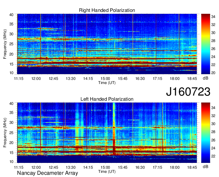
Task: Select the J160723 date label
Action: [188, 92]
